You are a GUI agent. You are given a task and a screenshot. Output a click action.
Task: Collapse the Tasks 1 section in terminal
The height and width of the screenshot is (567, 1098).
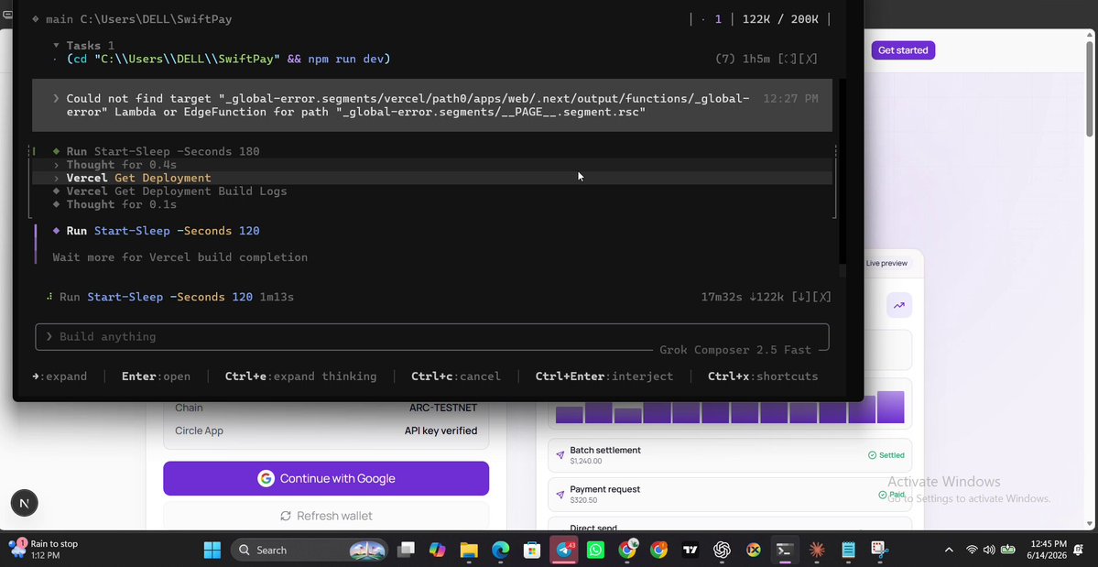[x=84, y=46]
